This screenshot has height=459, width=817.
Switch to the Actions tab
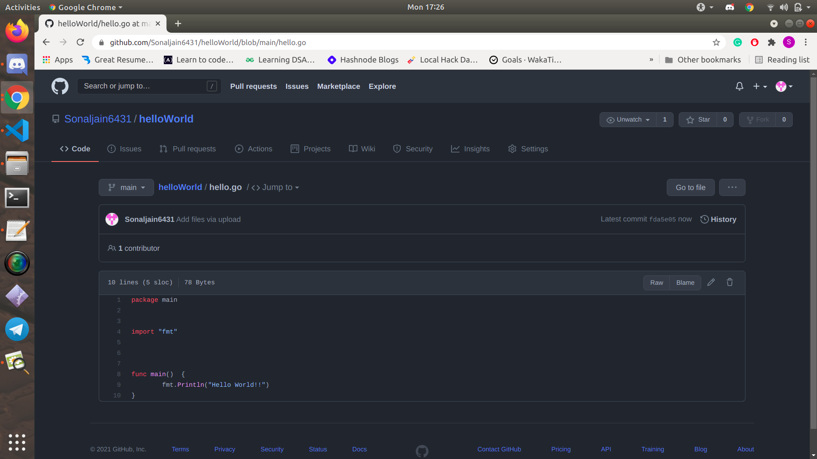(254, 149)
